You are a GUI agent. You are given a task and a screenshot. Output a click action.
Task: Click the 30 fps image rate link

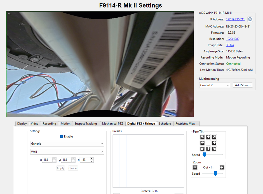click(x=230, y=45)
